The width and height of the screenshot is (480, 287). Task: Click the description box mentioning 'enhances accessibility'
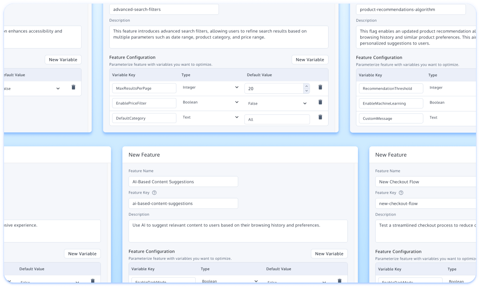click(x=43, y=37)
